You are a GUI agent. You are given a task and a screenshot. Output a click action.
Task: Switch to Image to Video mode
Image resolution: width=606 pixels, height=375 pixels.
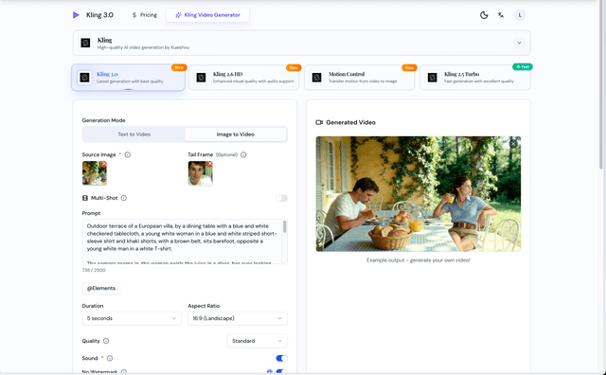point(236,134)
